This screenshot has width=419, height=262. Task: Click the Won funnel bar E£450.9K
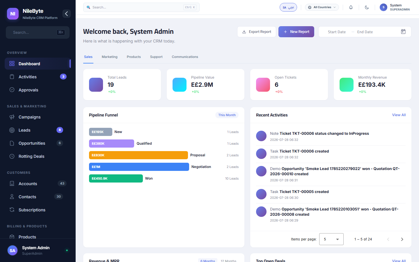click(116, 178)
